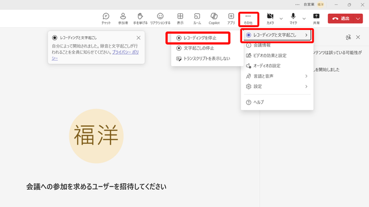Open the リアクションする reactions picker
369x207 pixels.
(x=160, y=18)
